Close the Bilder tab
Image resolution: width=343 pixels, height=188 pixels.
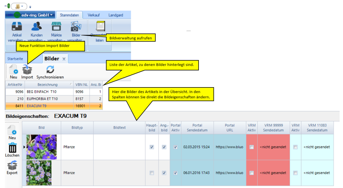[x=64, y=59]
